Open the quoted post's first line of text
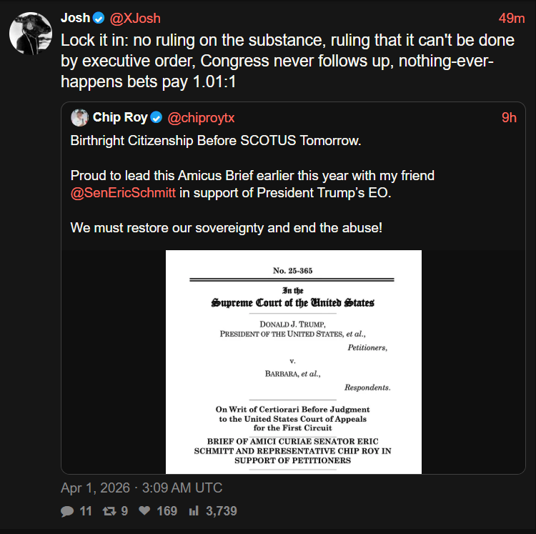 pyautogui.click(x=216, y=140)
